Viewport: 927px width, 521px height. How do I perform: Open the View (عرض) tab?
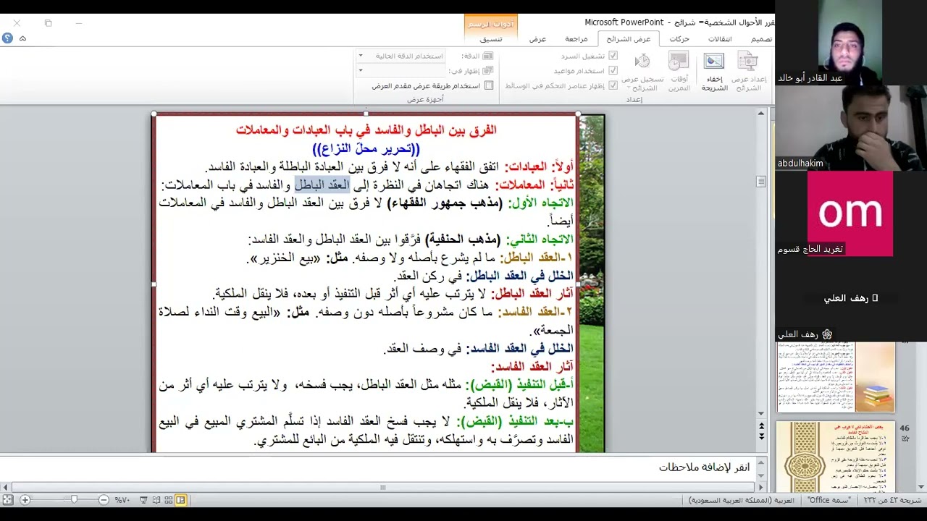pyautogui.click(x=537, y=39)
